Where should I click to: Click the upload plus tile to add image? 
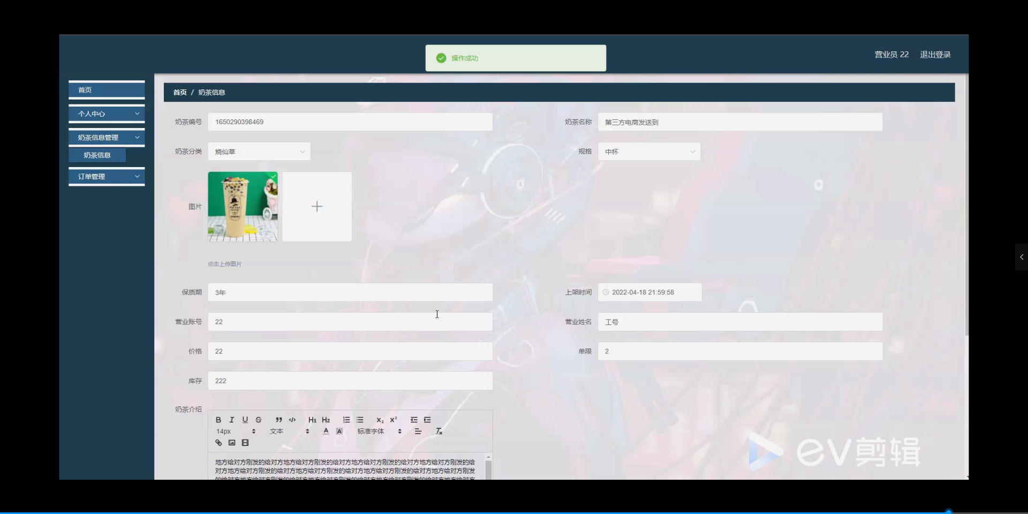pyautogui.click(x=316, y=206)
